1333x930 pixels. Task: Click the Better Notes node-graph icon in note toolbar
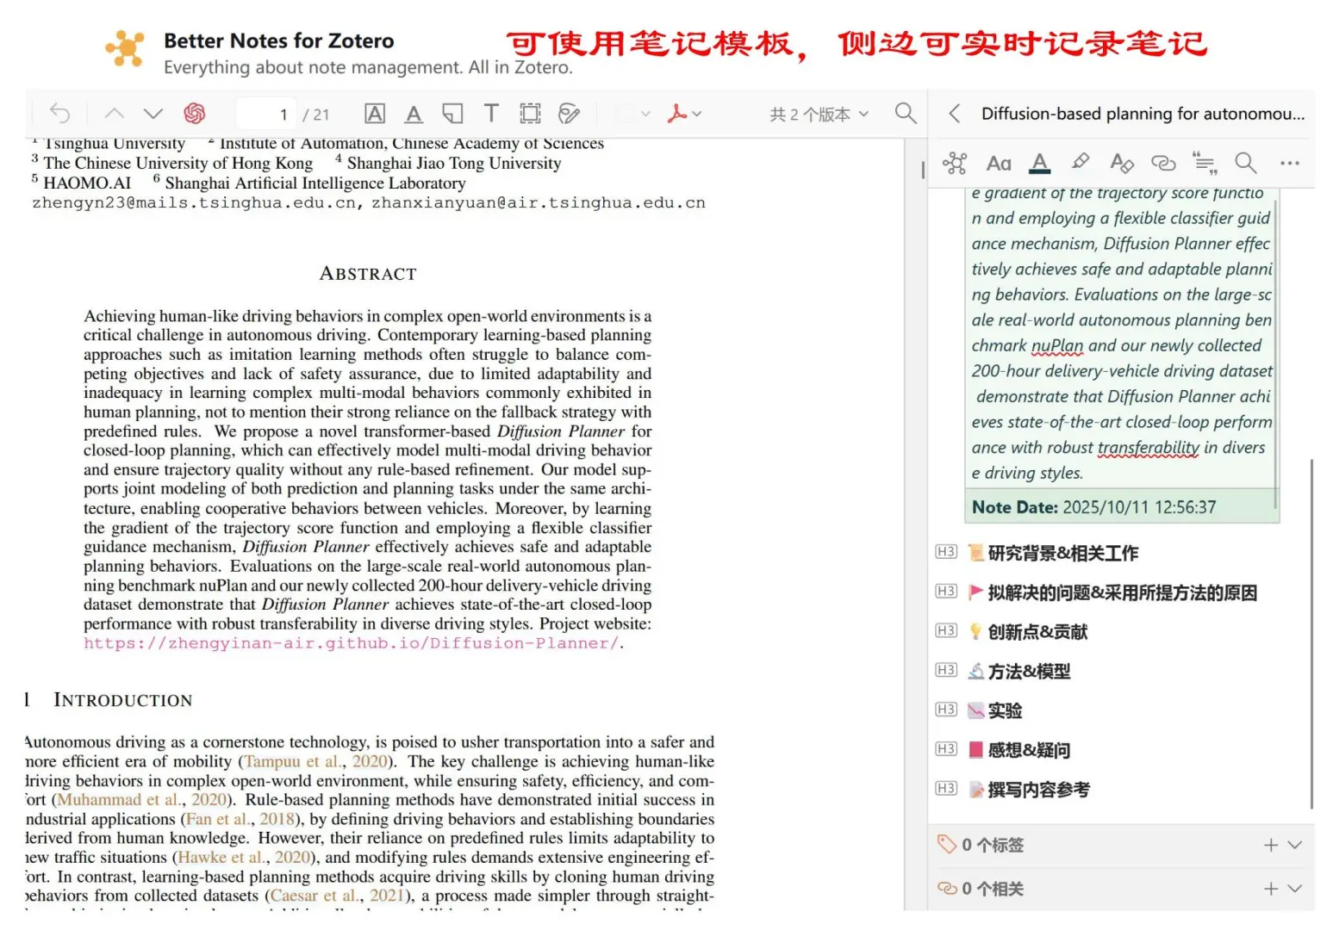coord(955,163)
